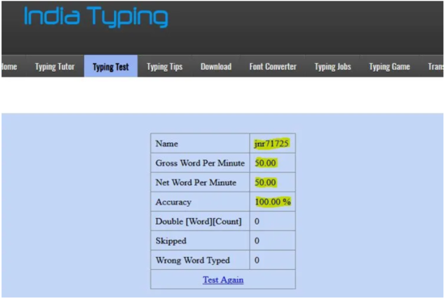
Task: Select the name value jnr71725
Action: tap(272, 143)
